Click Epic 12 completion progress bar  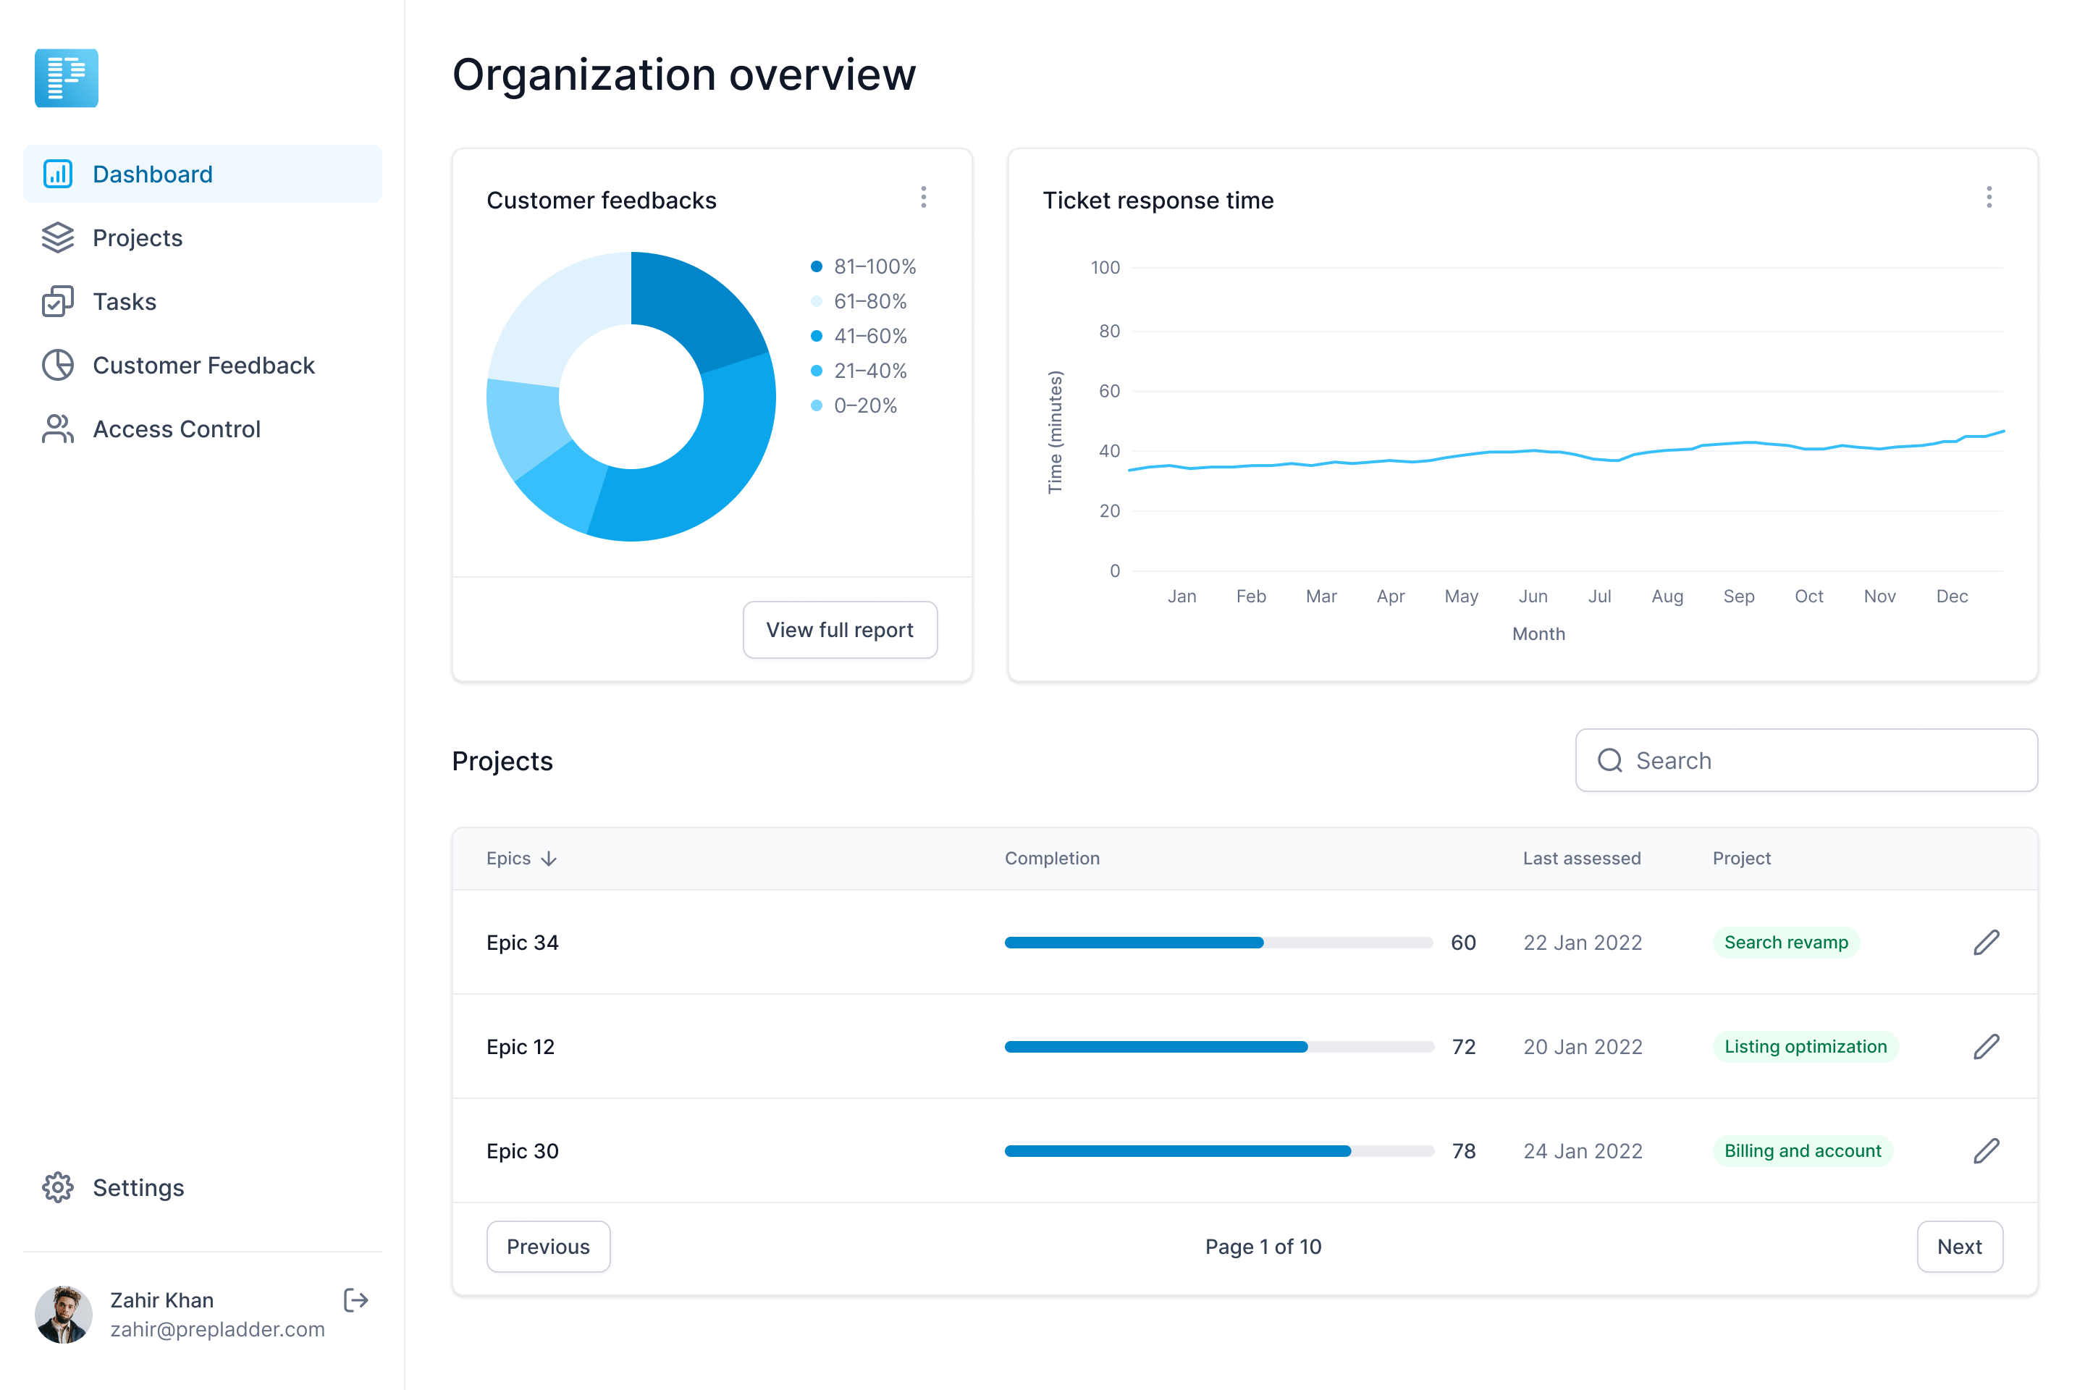1219,1047
